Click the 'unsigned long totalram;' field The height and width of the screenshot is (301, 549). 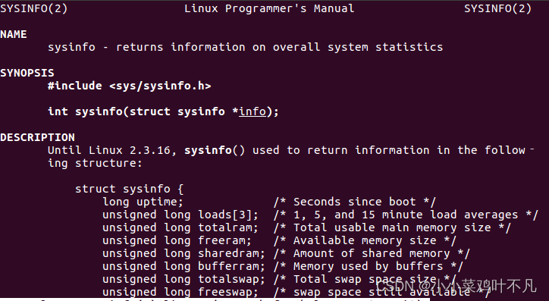pos(180,227)
